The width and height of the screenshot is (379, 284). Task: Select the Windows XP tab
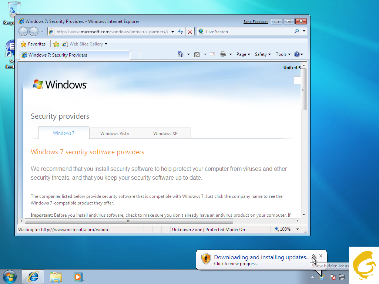(x=165, y=133)
